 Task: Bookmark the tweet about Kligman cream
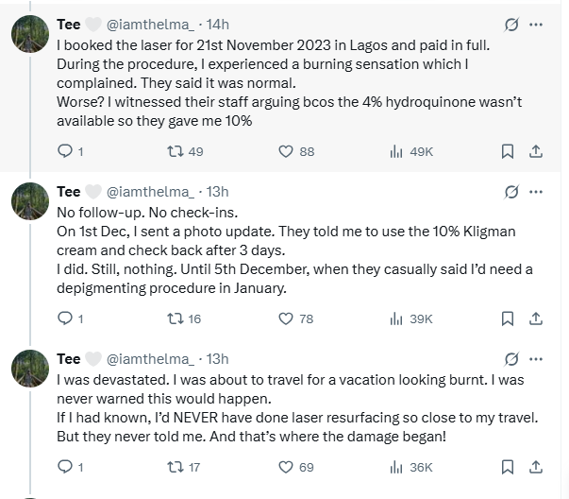(x=507, y=319)
